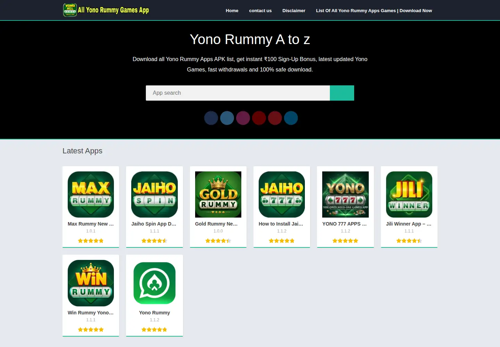Image resolution: width=500 pixels, height=347 pixels.
Task: Open the "Gold Rummy Ne..." title link
Action: [216, 224]
